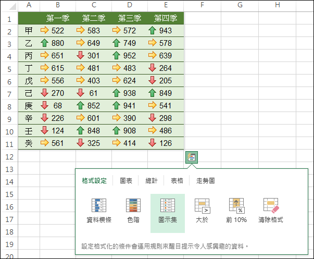Click the cell with value 561
Image resolution: width=314 pixels, height=259 pixels.
[58, 143]
